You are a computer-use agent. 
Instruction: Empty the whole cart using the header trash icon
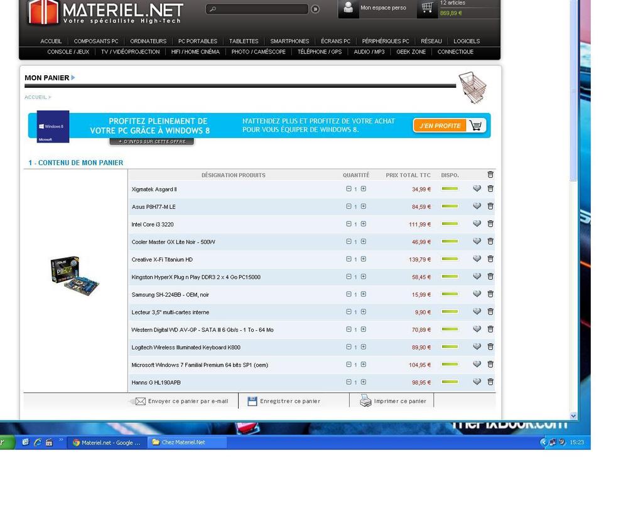[x=490, y=174]
